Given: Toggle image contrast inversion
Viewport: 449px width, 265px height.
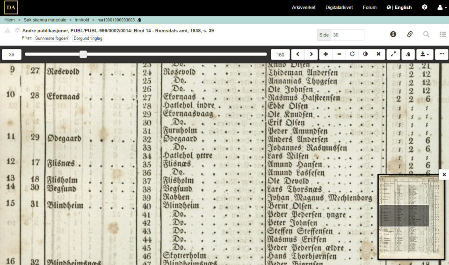Looking at the screenshot, I should click(365, 54).
